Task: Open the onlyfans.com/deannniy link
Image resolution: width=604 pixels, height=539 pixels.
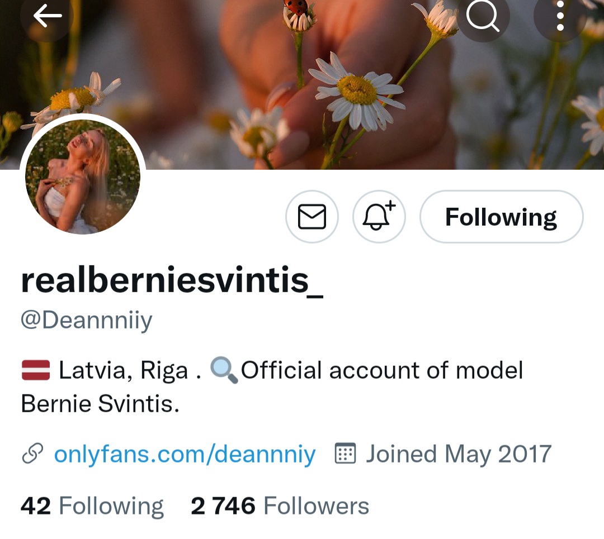Action: point(185,454)
